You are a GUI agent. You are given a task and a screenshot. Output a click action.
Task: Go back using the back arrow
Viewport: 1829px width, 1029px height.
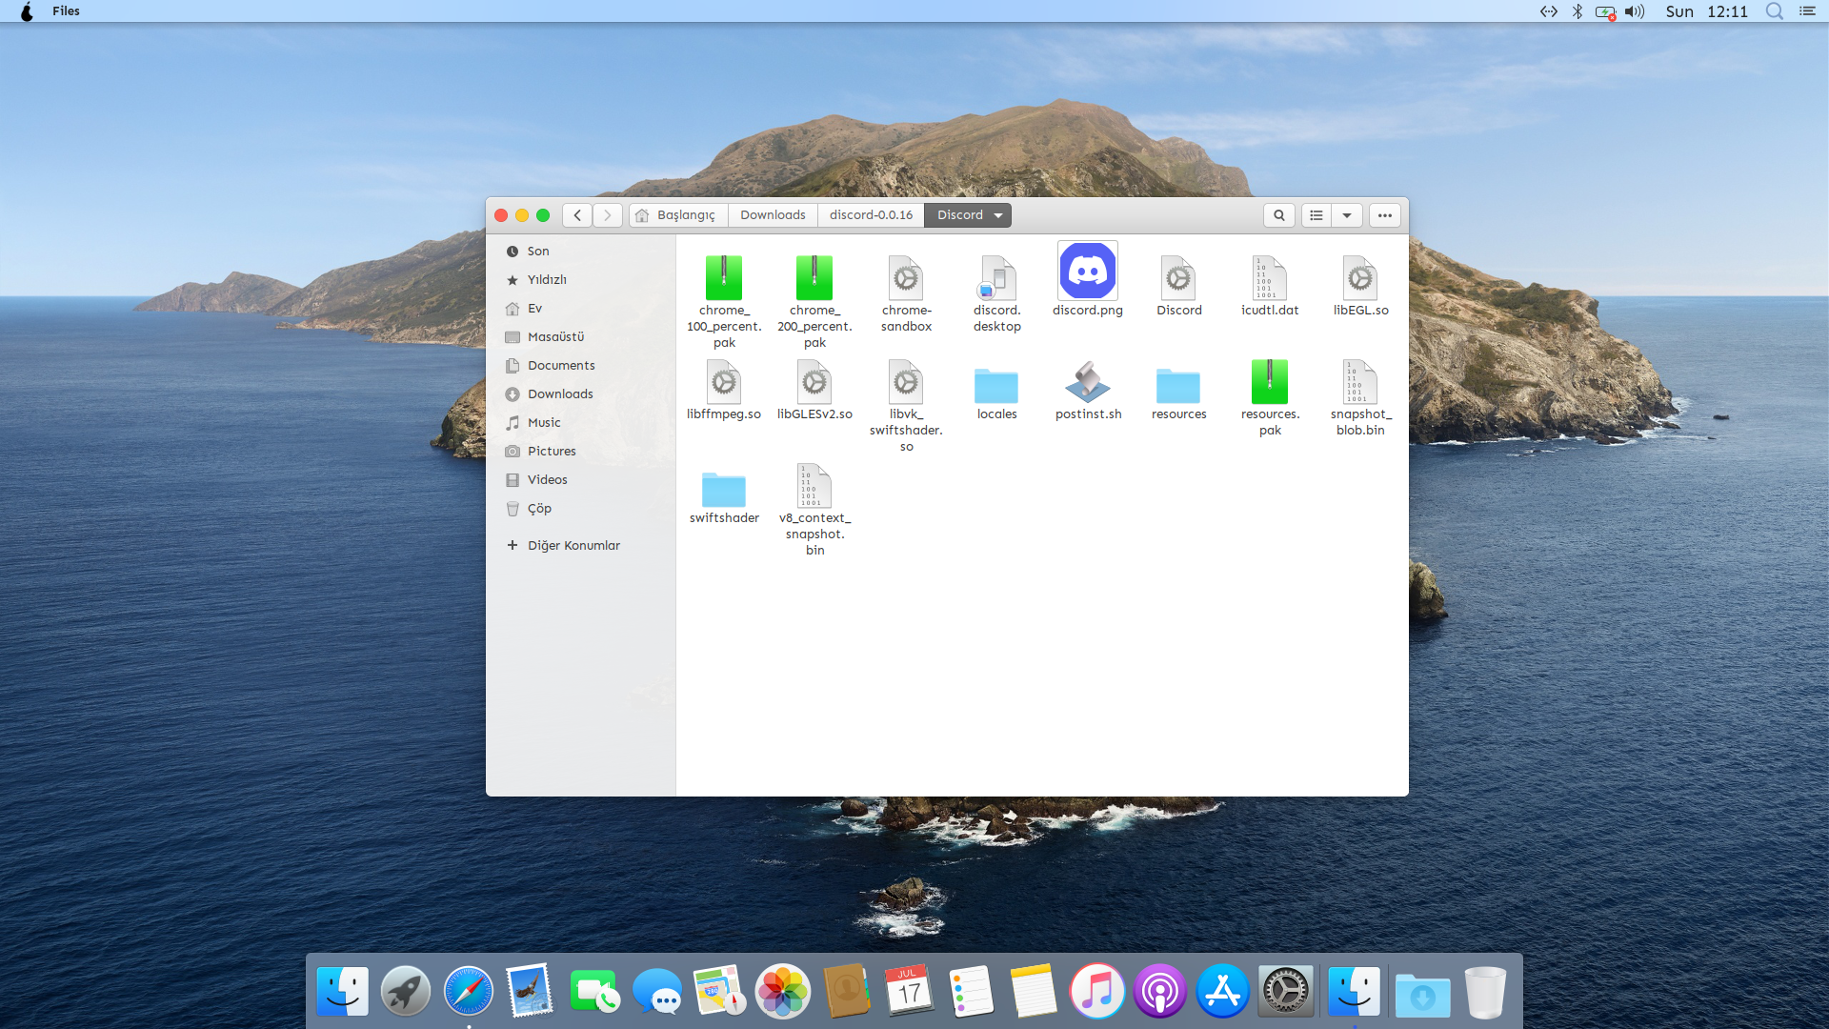pyautogui.click(x=577, y=215)
